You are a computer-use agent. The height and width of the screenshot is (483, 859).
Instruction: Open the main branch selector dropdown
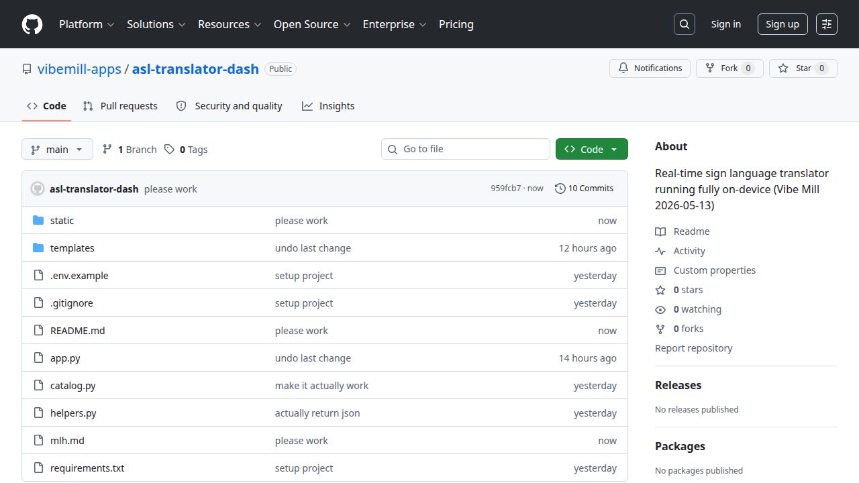click(x=57, y=150)
